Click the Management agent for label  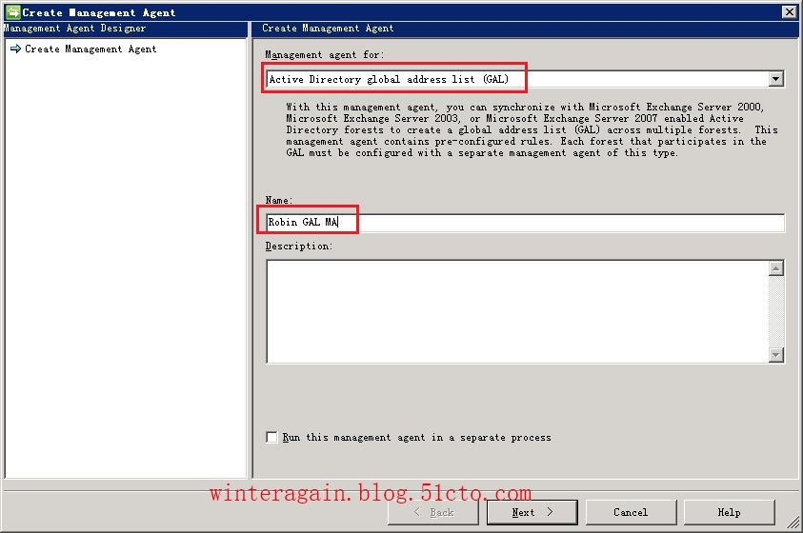(324, 55)
